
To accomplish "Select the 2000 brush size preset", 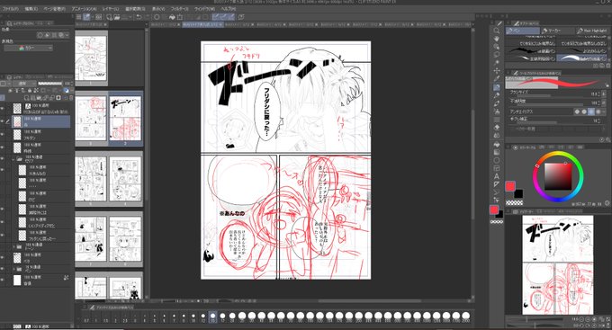I will point(465,317).
